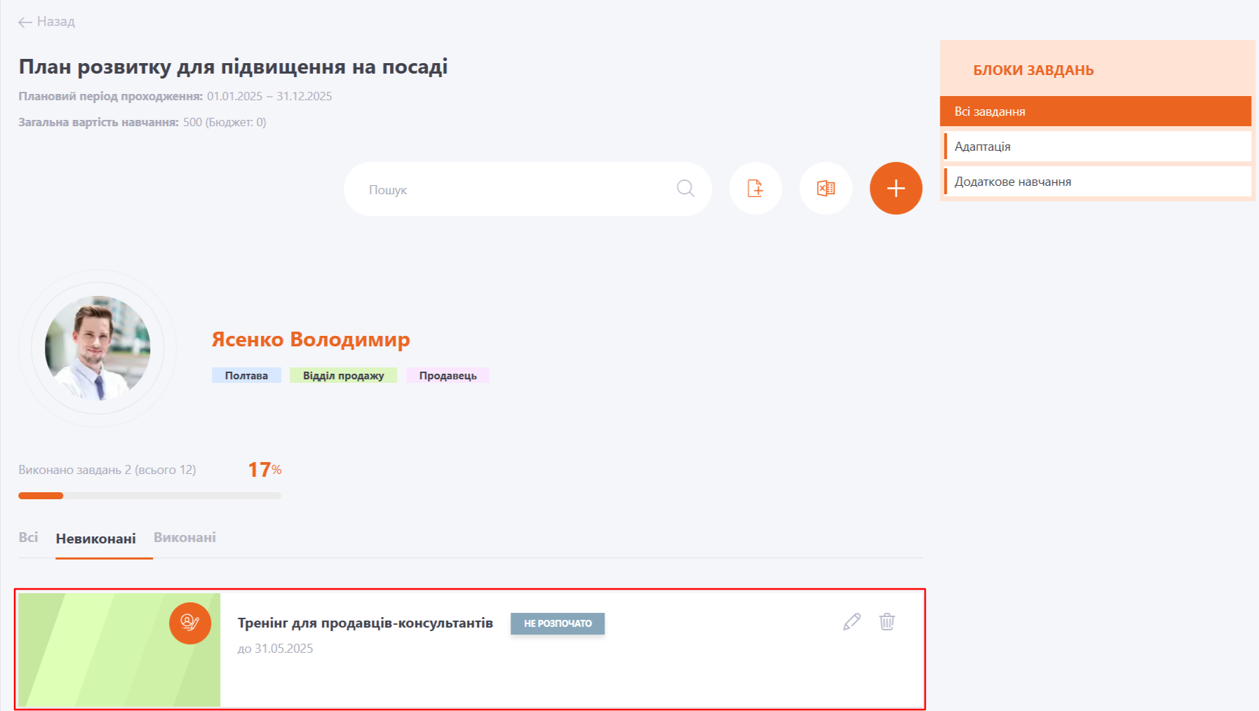The image size is (1259, 711).
Task: Delete the Тренінг task with trash icon
Action: [887, 622]
